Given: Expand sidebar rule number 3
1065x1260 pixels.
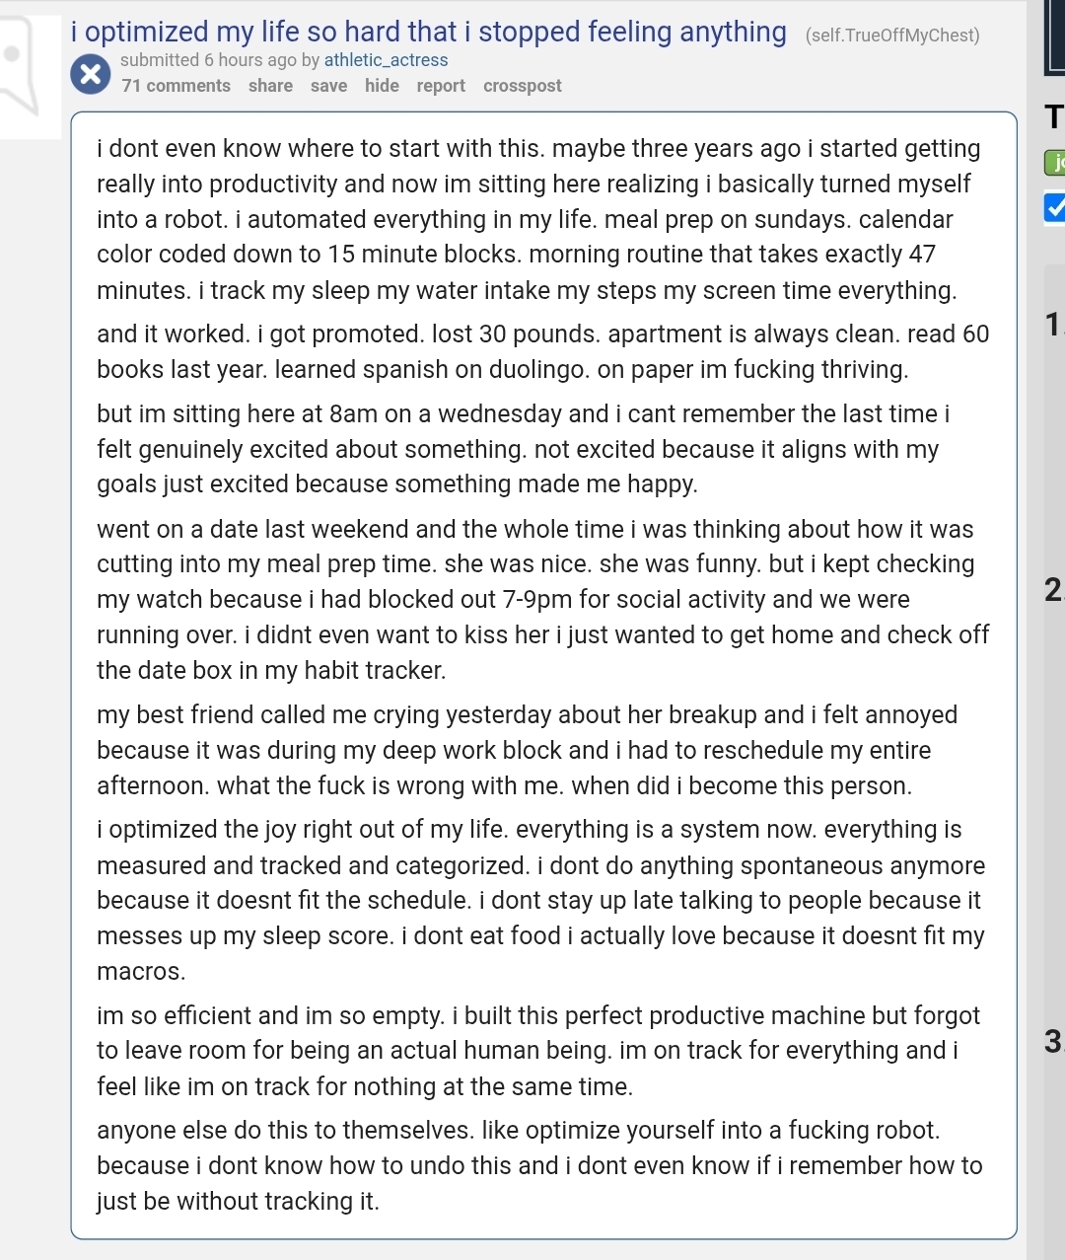Looking at the screenshot, I should tap(1053, 1040).
